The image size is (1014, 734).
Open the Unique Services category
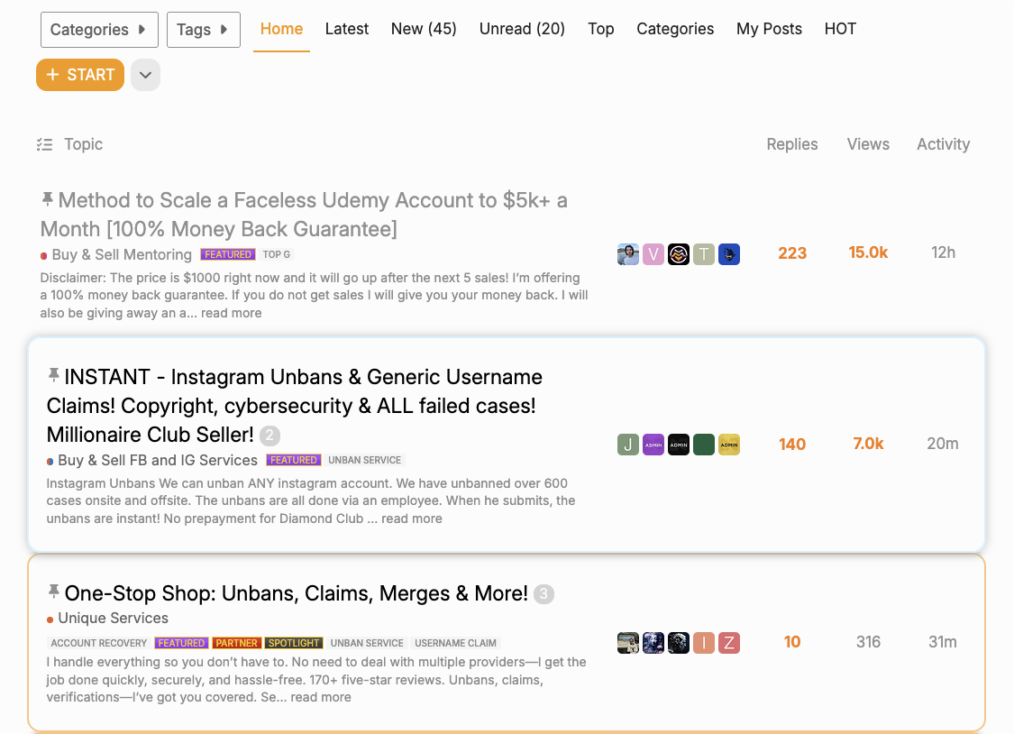point(114,619)
